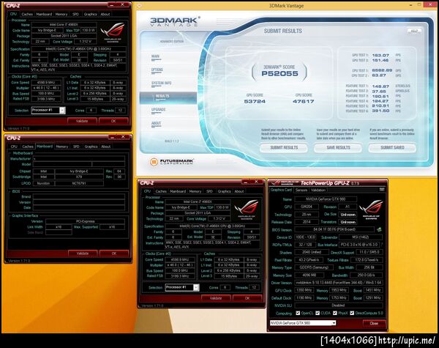The width and height of the screenshot is (439, 348).
Task: Click the 3DMark Vantage logo
Action: [175, 21]
